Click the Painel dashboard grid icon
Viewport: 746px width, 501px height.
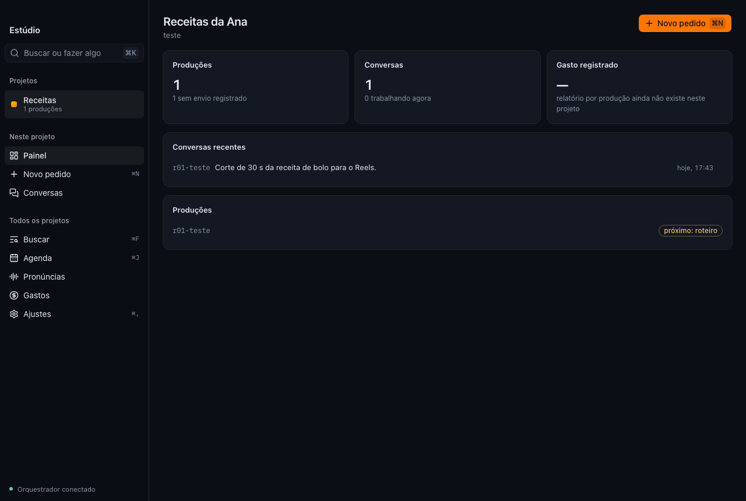[x=14, y=156]
